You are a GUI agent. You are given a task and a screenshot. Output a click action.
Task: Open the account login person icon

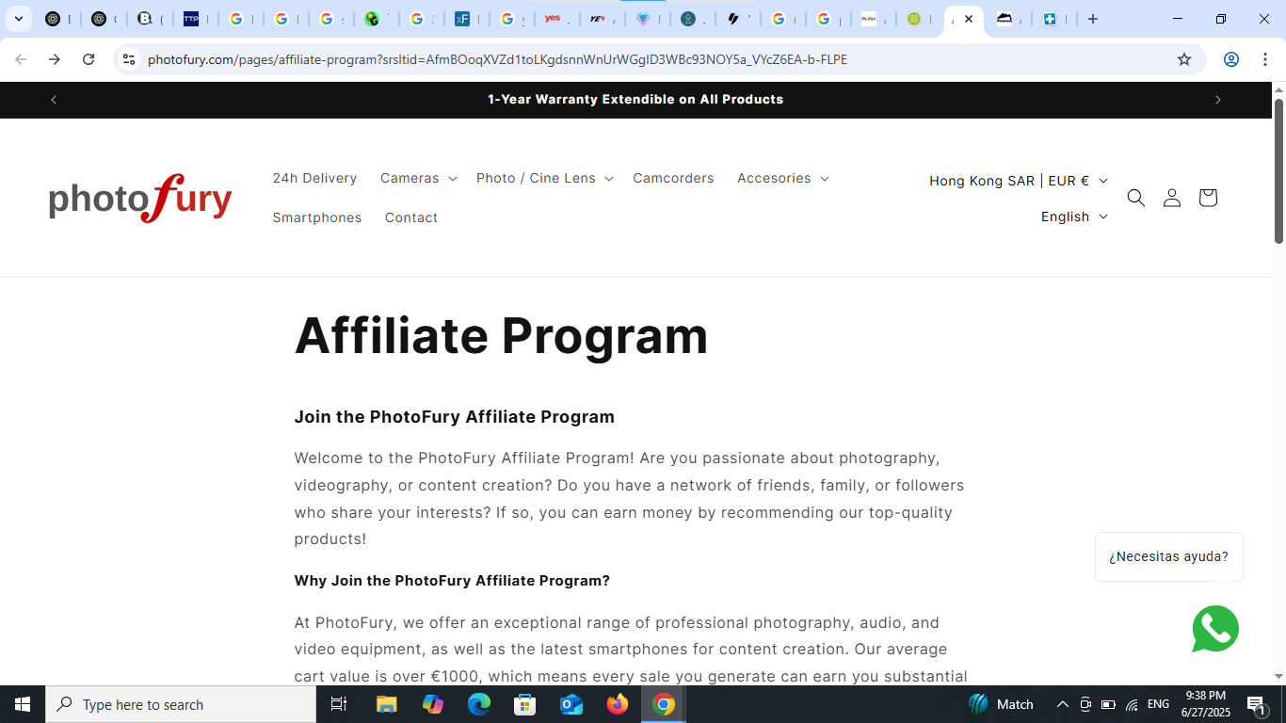click(x=1171, y=198)
